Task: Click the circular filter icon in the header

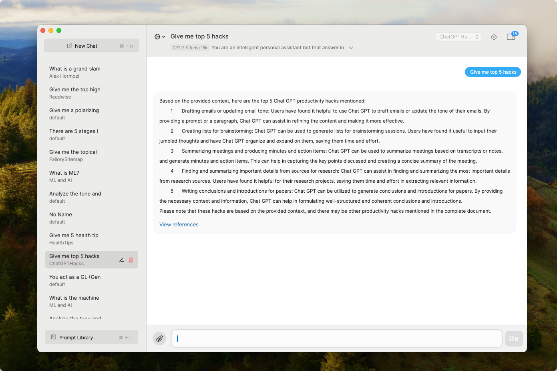Action: click(494, 37)
